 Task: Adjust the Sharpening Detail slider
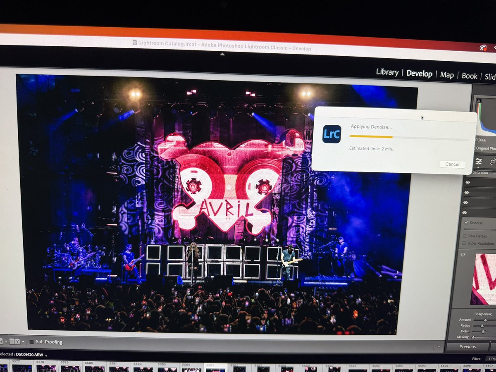tap(484, 331)
